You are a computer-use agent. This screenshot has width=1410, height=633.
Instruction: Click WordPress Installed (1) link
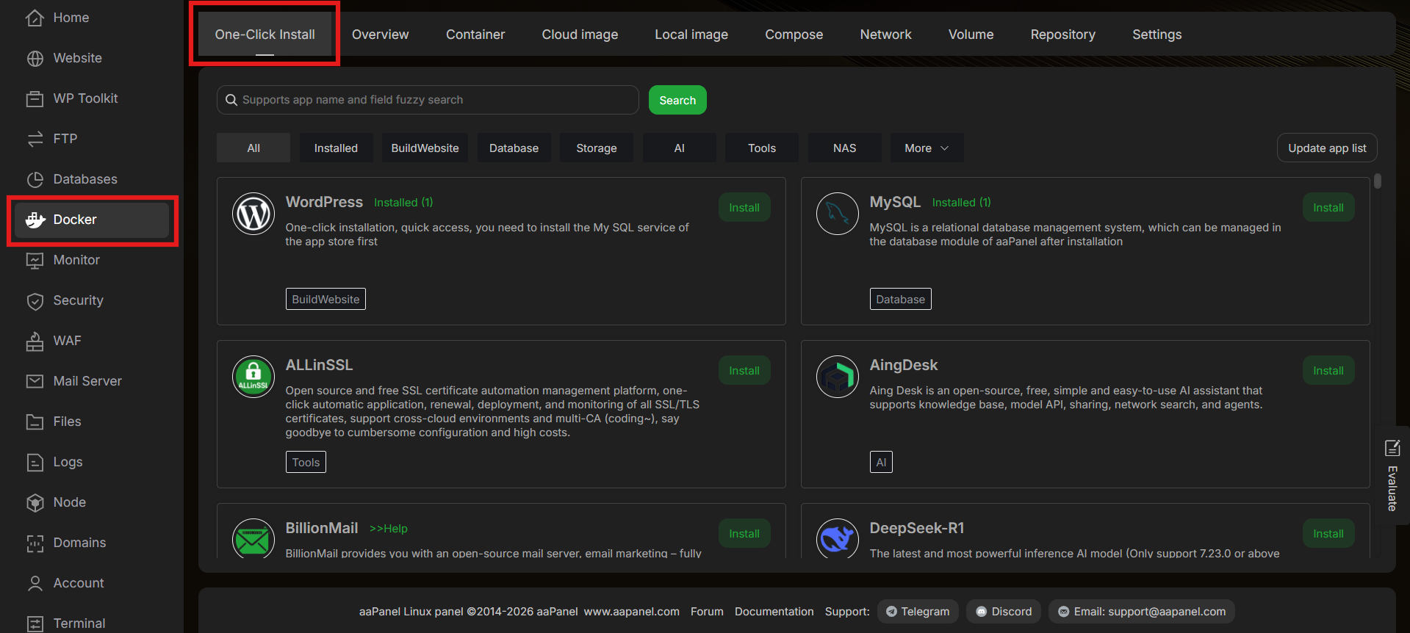[403, 203]
